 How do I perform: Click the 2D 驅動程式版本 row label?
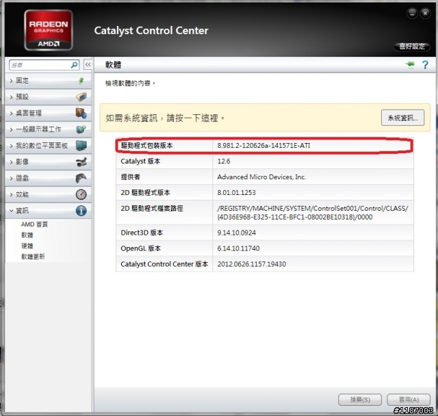[x=145, y=192]
